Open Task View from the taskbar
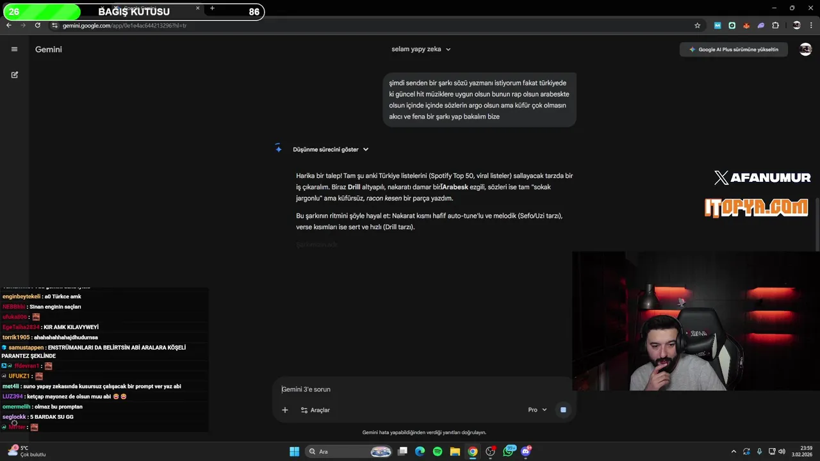This screenshot has height=461, width=820. (402, 451)
